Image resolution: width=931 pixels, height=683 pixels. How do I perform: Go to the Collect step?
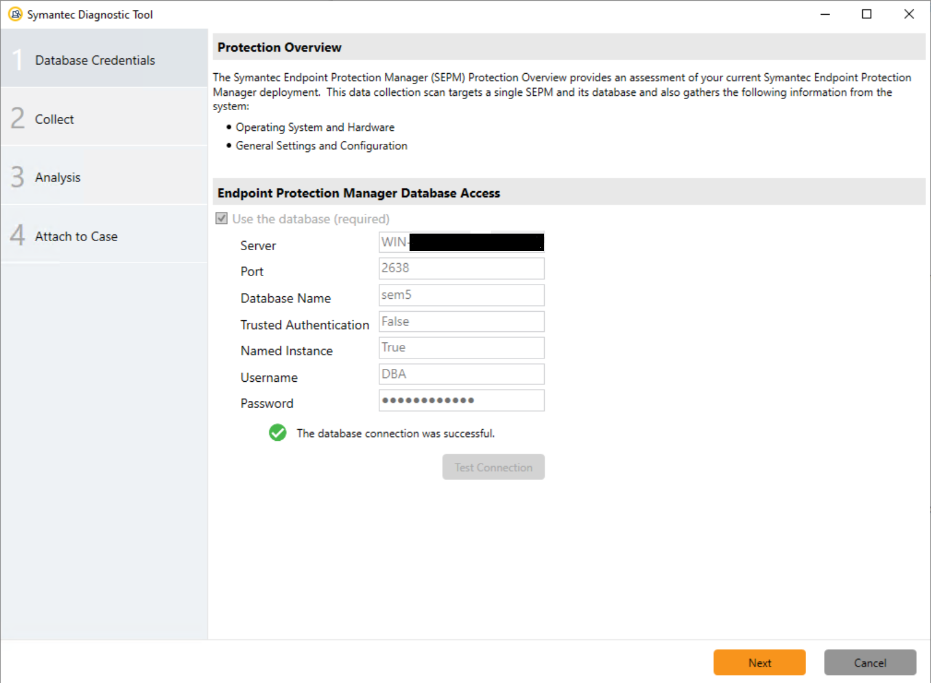(104, 118)
